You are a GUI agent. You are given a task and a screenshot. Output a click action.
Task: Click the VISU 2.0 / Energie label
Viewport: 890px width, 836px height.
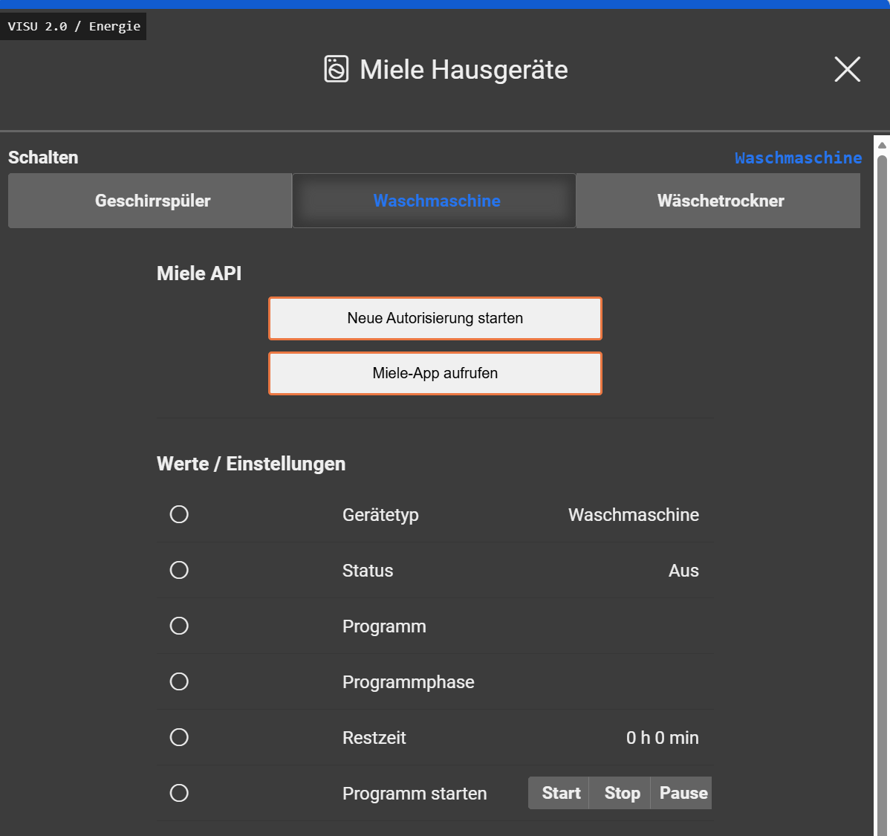[x=74, y=26]
